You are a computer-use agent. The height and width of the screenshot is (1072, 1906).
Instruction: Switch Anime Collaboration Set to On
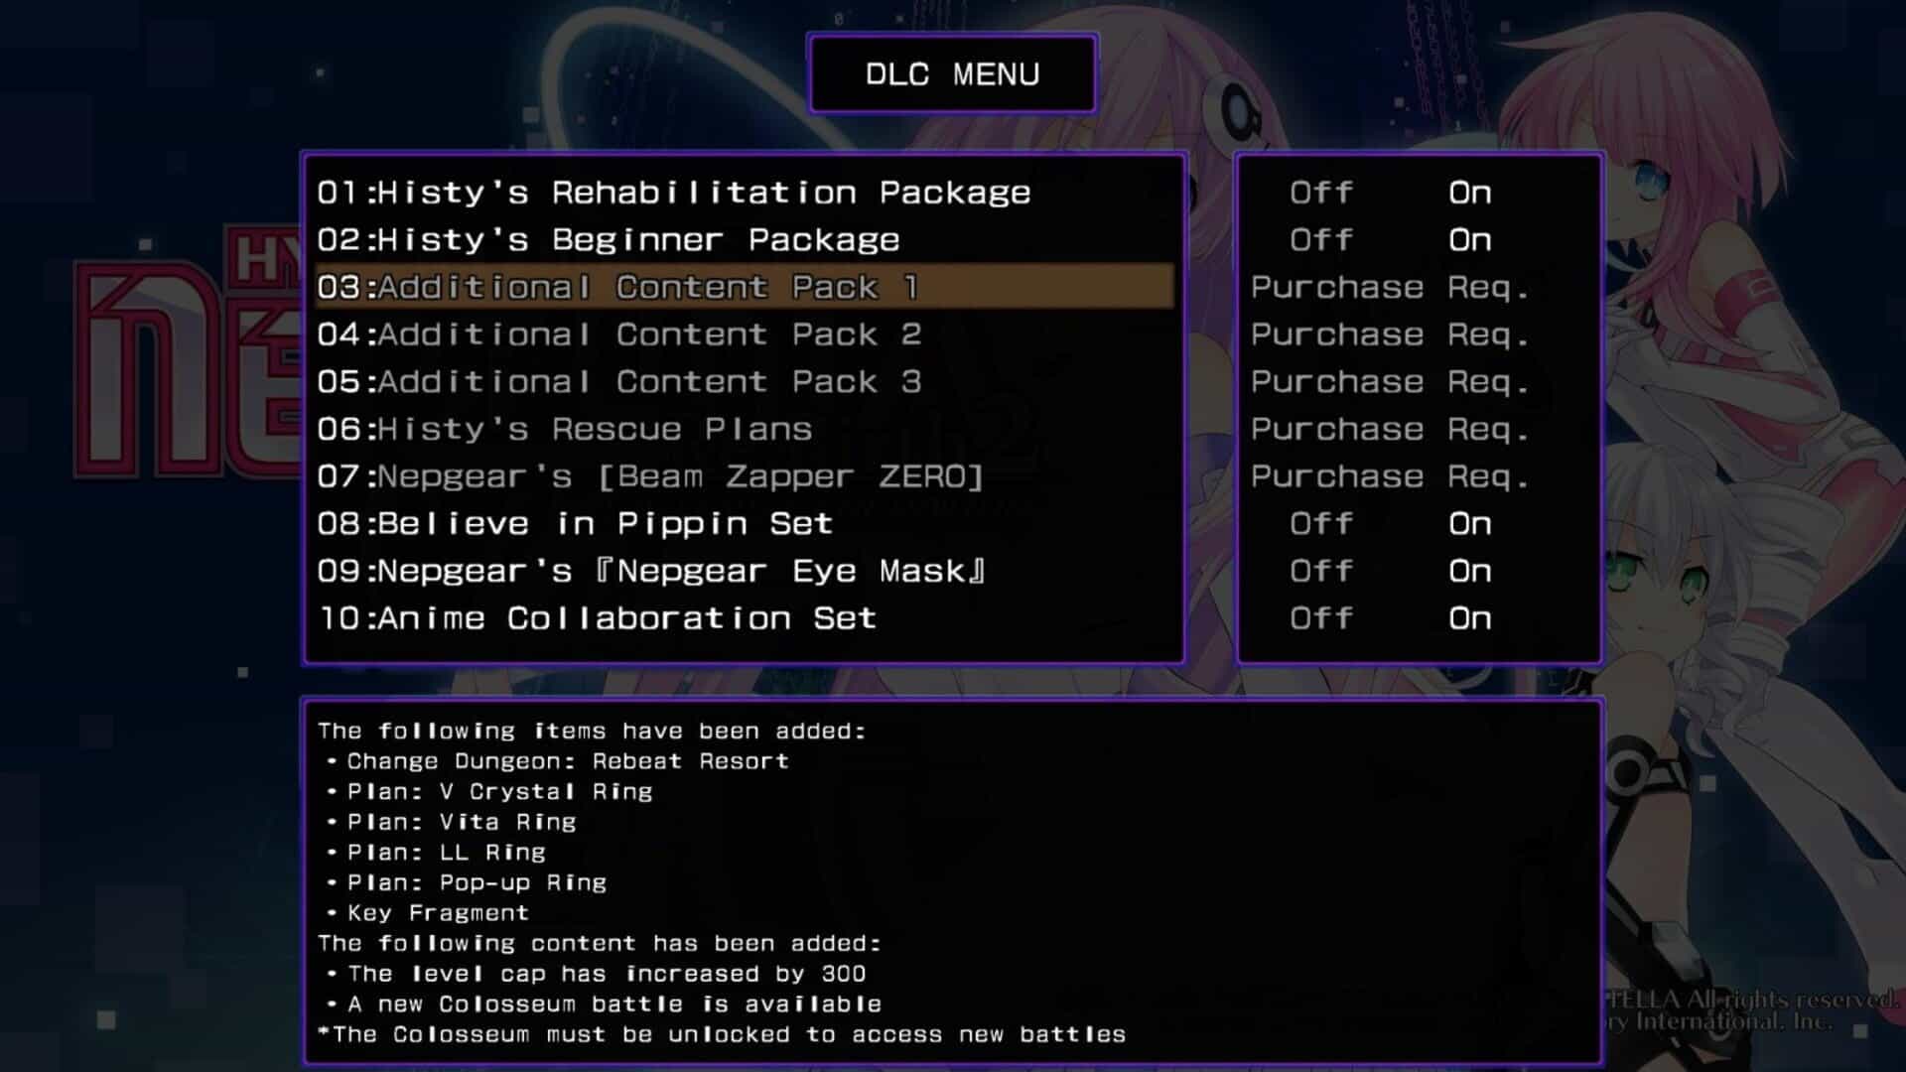1469,618
